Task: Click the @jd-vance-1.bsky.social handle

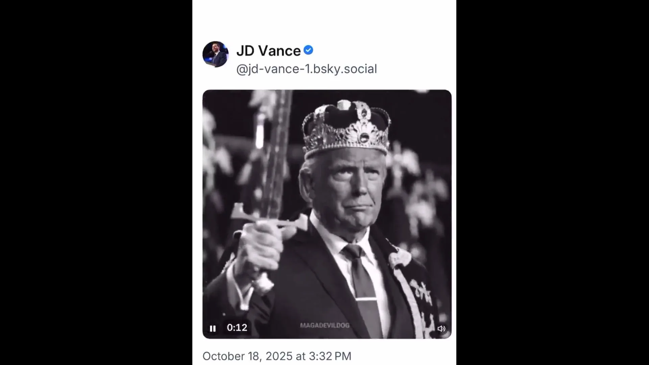Action: pos(306,69)
